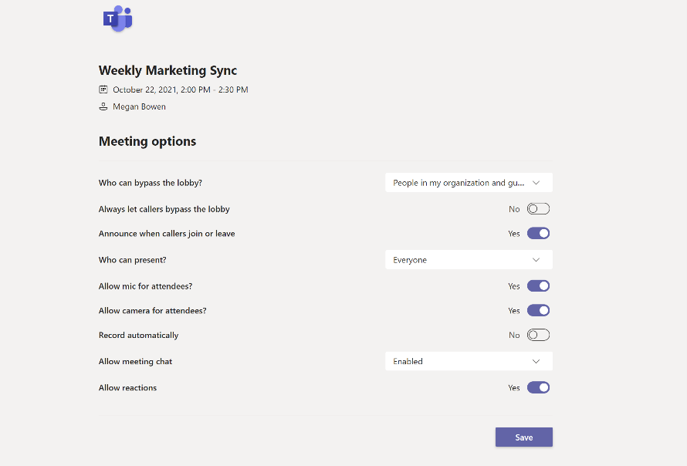Disable the Allow camera for attendees toggle

click(538, 311)
